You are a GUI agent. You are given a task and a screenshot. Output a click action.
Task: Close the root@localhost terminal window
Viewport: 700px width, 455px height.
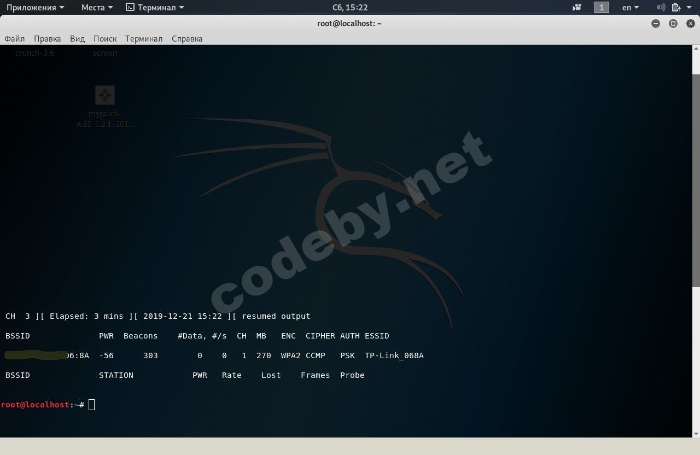click(690, 24)
